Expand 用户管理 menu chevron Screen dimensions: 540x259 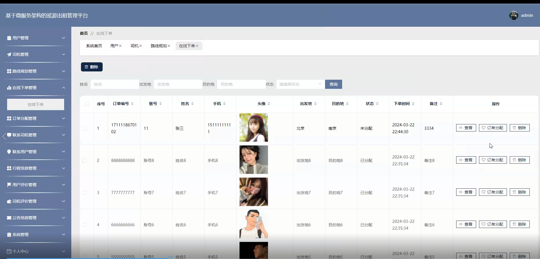[x=64, y=38]
